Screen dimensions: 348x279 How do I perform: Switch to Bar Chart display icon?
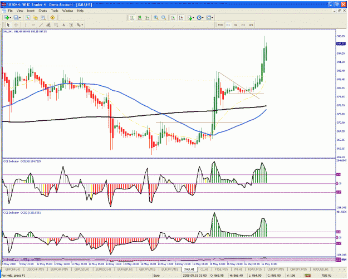[x=132, y=17]
